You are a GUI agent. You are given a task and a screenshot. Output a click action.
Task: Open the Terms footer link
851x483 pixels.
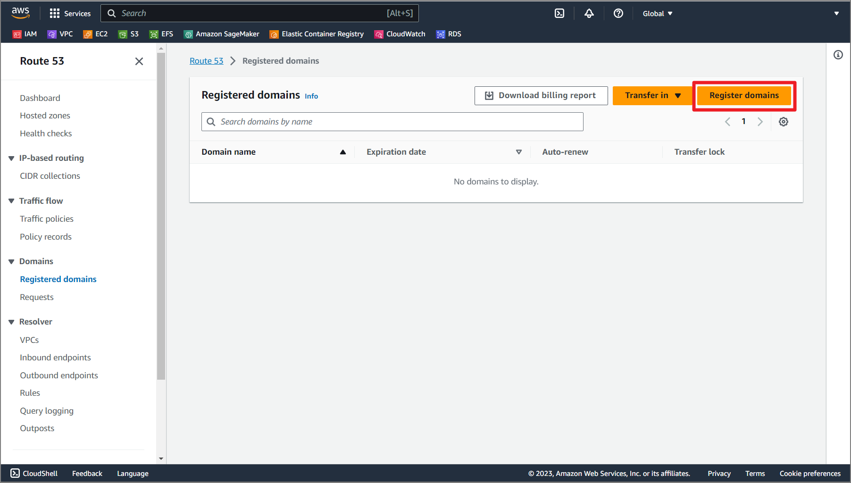point(755,474)
